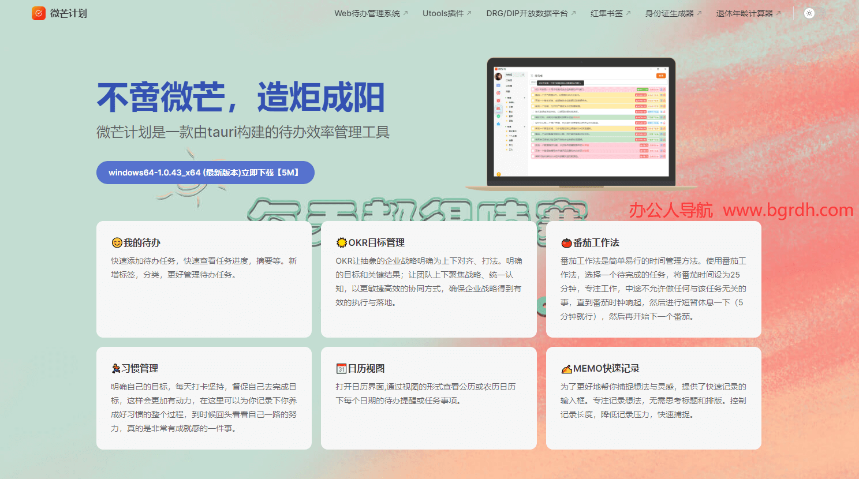859x479 pixels.
Task: Toggle the light/dark theme sun icon
Action: [x=809, y=13]
